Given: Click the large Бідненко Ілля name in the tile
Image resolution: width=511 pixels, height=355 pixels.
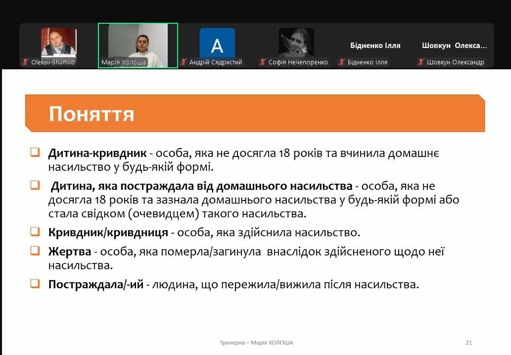Looking at the screenshot, I should pos(375,46).
